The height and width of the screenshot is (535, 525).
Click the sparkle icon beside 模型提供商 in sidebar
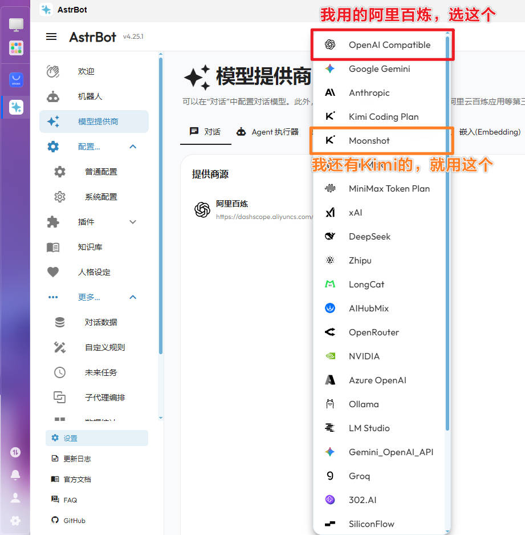(x=53, y=121)
